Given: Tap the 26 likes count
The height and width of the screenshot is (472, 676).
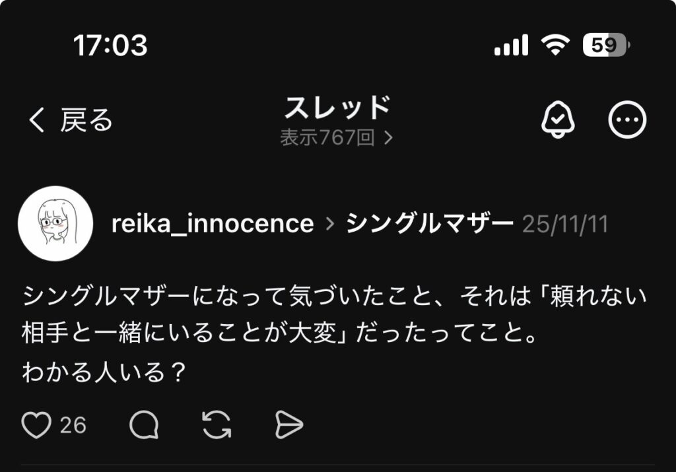Looking at the screenshot, I should tap(73, 426).
